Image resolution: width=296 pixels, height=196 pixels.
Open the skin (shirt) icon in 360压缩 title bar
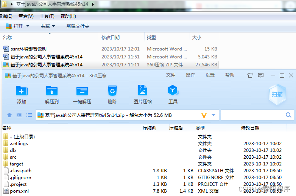tap(250, 75)
